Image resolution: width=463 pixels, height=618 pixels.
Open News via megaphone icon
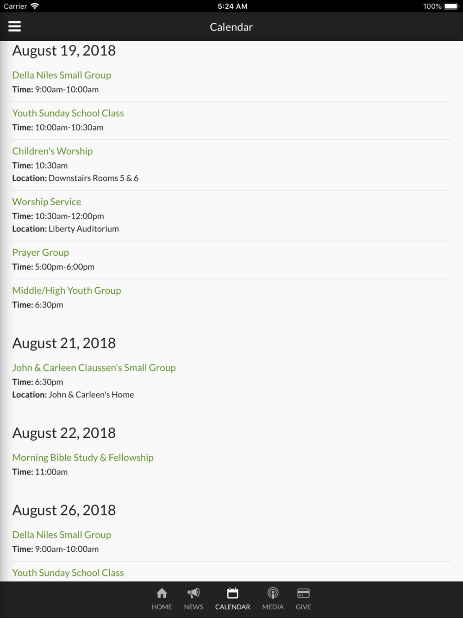[x=194, y=593]
